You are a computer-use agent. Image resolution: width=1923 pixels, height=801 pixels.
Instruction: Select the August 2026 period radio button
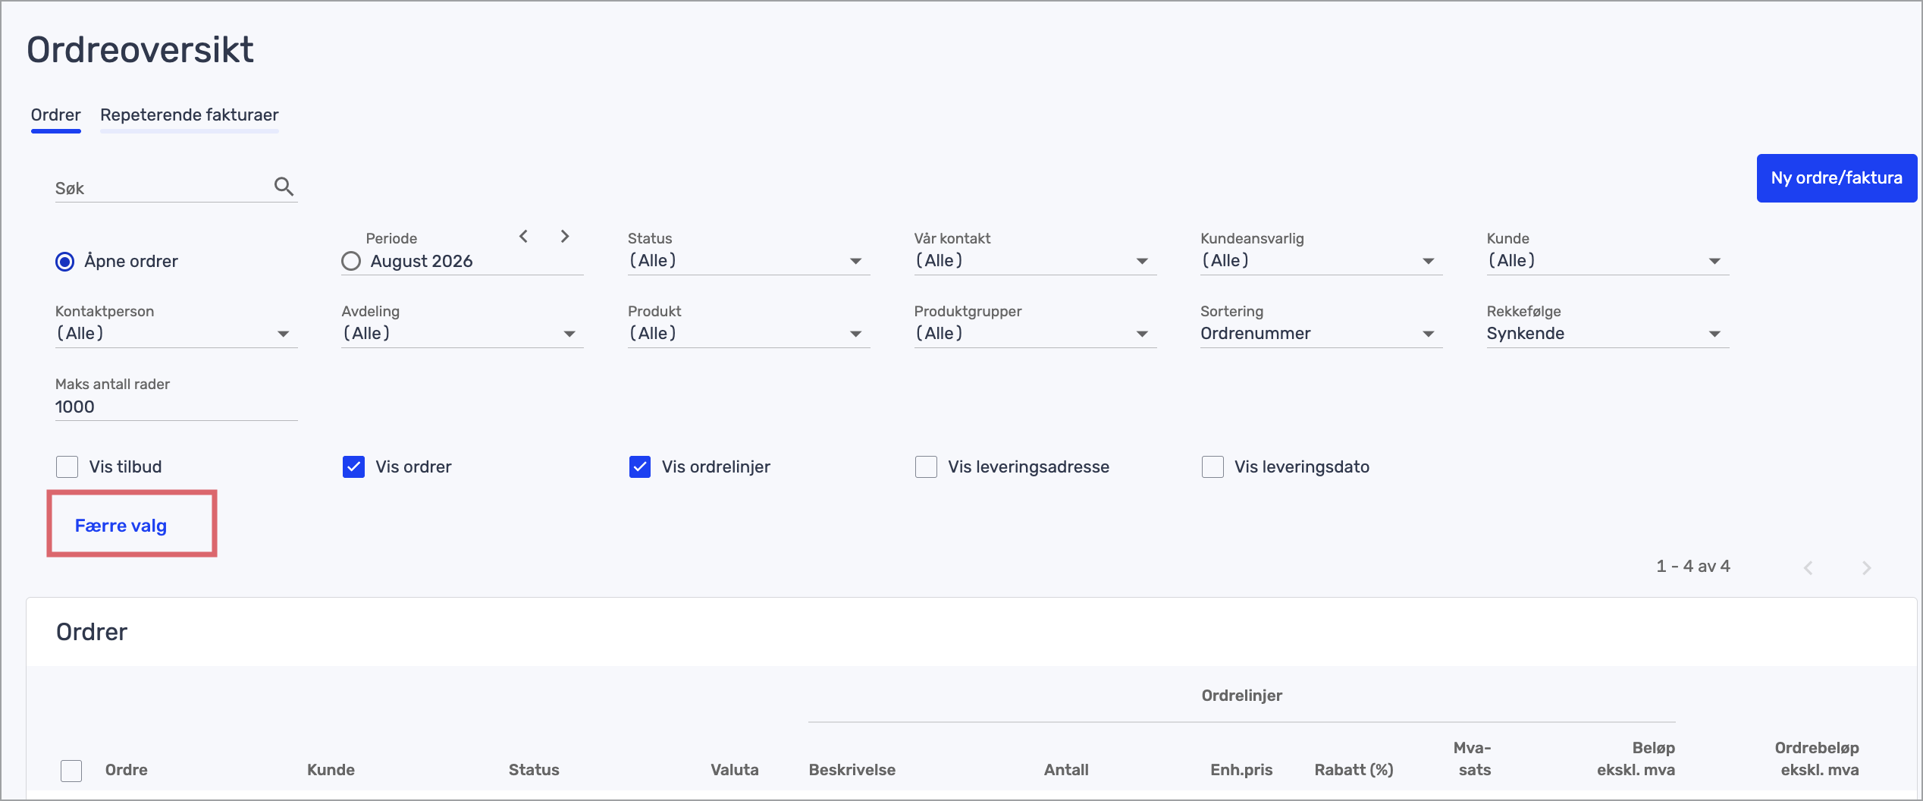(x=351, y=262)
